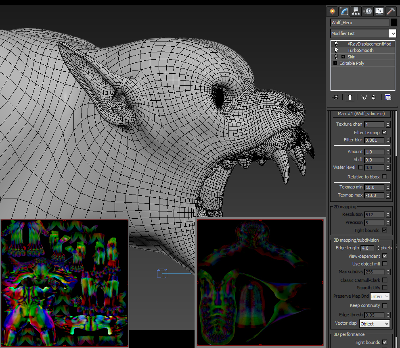The width and height of the screenshot is (400, 348).
Task: Click the Shift spinner arrows
Action: (388, 160)
